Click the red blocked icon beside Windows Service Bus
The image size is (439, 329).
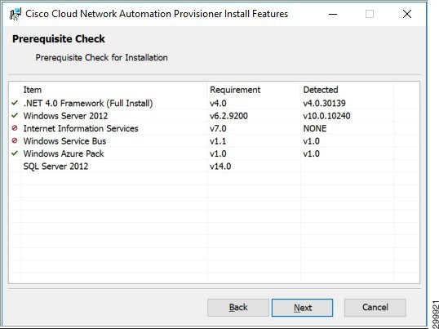15,140
